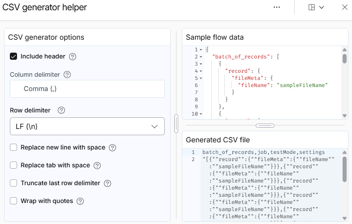Click the Comma column delimiter field
352x224 pixels.
[87, 89]
